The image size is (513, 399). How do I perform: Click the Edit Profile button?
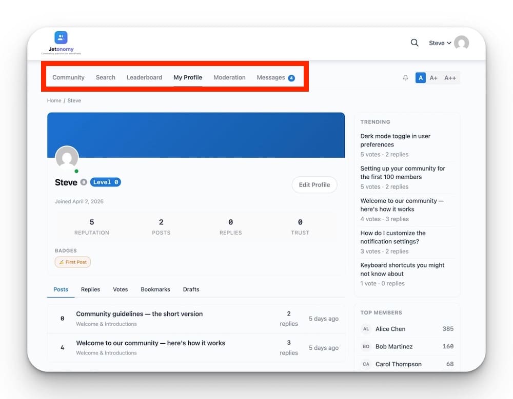pos(314,184)
